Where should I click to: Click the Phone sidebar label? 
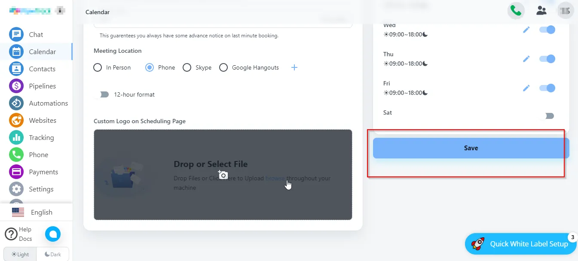[x=39, y=155]
